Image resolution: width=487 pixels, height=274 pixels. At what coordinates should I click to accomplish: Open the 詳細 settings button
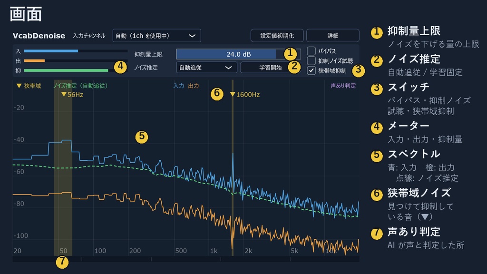tap(332, 36)
